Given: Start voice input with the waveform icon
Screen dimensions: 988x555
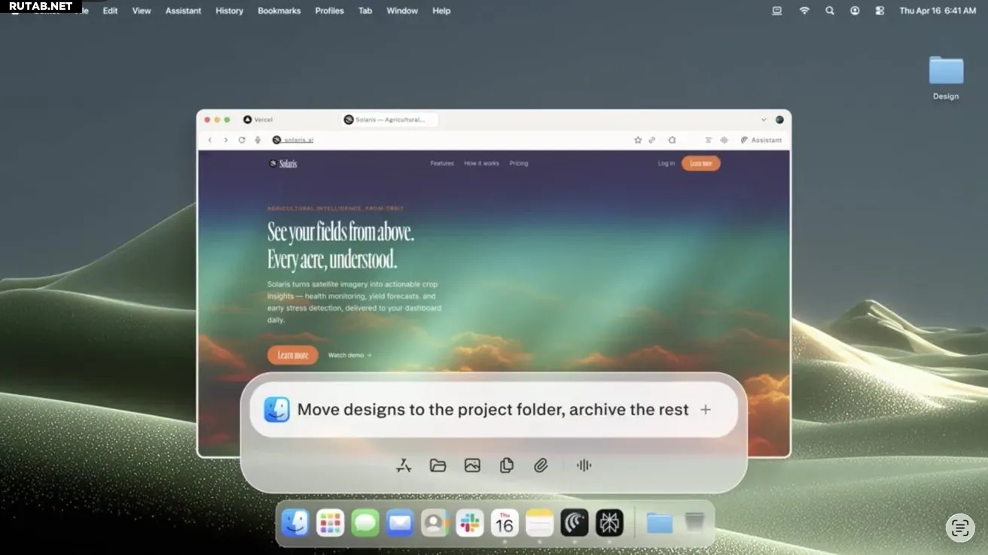Looking at the screenshot, I should [x=584, y=466].
